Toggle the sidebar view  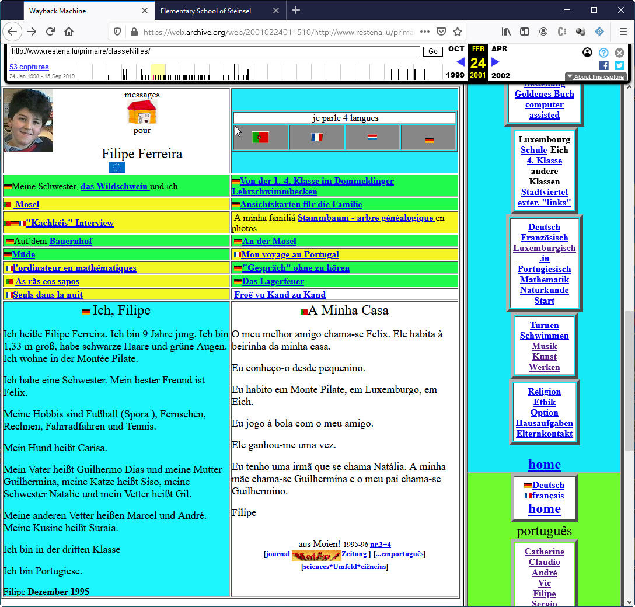pyautogui.click(x=525, y=32)
